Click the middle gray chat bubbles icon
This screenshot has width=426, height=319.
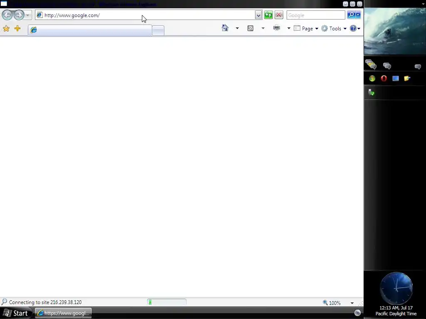pos(387,66)
